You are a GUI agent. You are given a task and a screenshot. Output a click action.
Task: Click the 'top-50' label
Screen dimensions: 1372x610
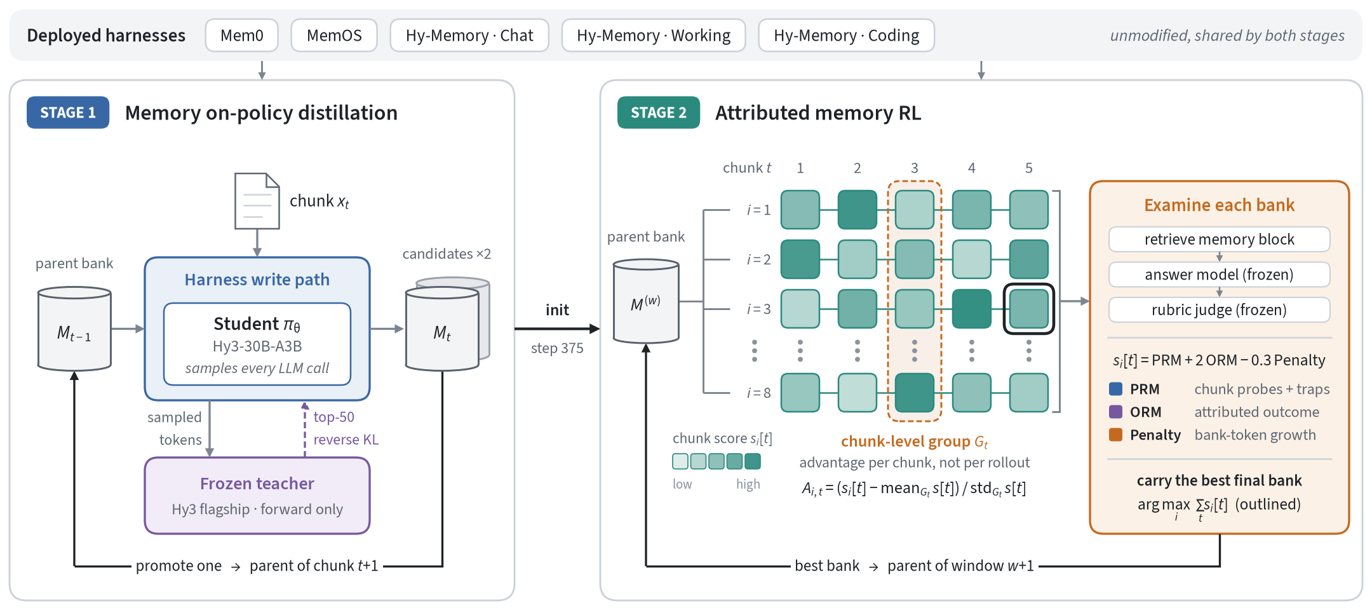coord(334,417)
